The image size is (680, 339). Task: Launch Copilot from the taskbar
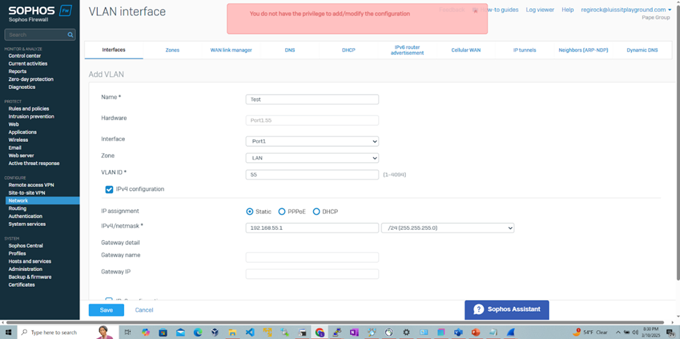[145, 332]
